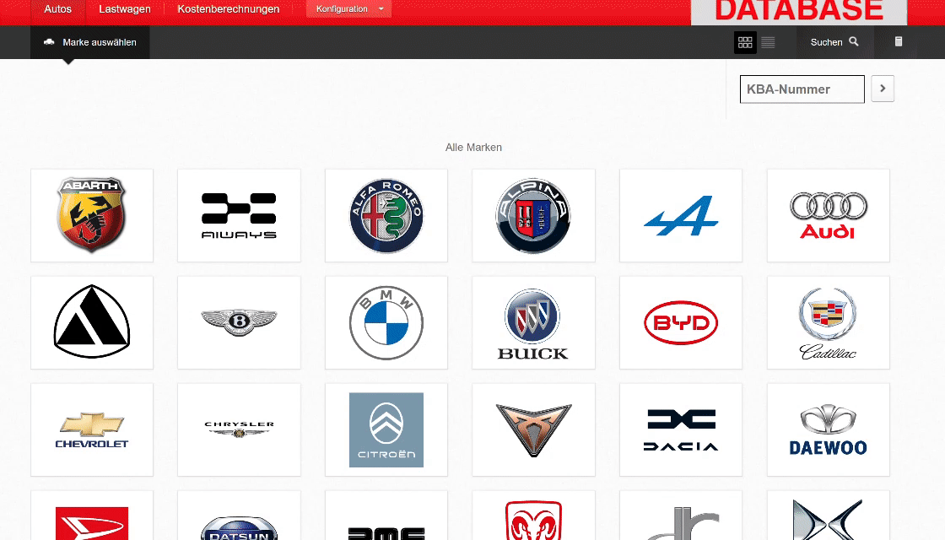This screenshot has width=945, height=540.
Task: Select the Dodge ram head logo
Action: (533, 516)
